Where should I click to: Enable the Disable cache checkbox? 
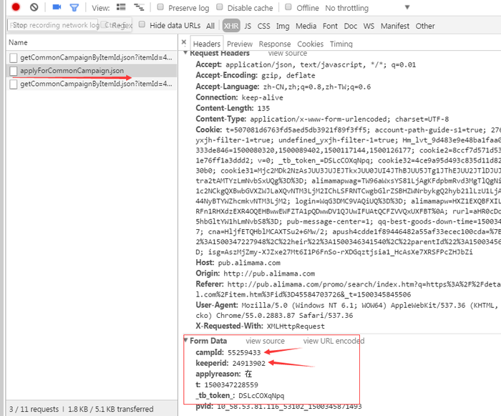pos(220,7)
